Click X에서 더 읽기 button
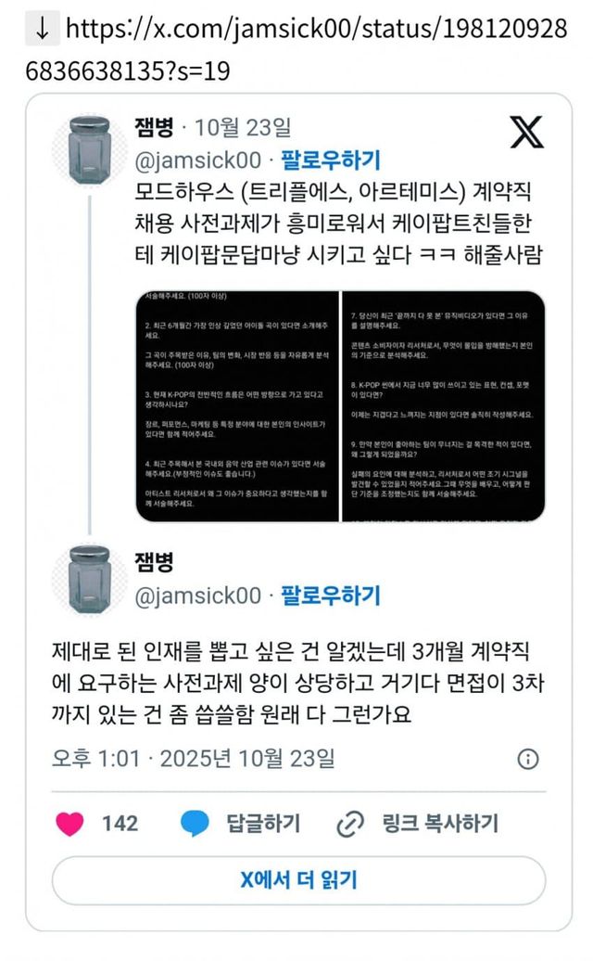The height and width of the screenshot is (961, 593). click(x=298, y=880)
